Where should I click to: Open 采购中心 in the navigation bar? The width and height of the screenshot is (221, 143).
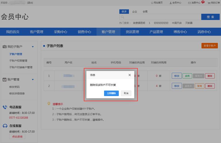coord(60,32)
